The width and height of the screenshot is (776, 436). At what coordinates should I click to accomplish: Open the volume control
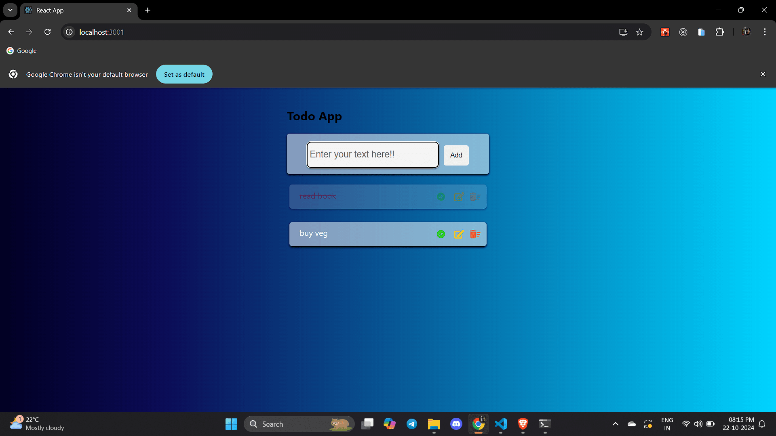pos(698,424)
